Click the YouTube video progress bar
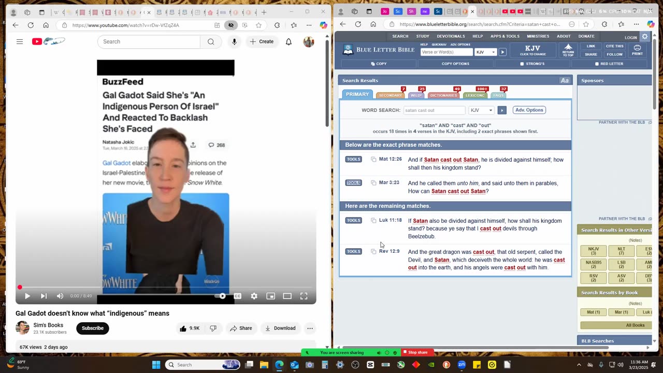663x373 pixels. [x=166, y=287]
